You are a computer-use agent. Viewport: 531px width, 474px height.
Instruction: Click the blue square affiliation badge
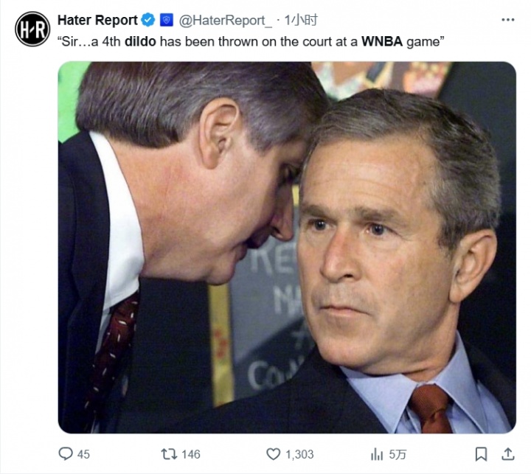pyautogui.click(x=165, y=20)
